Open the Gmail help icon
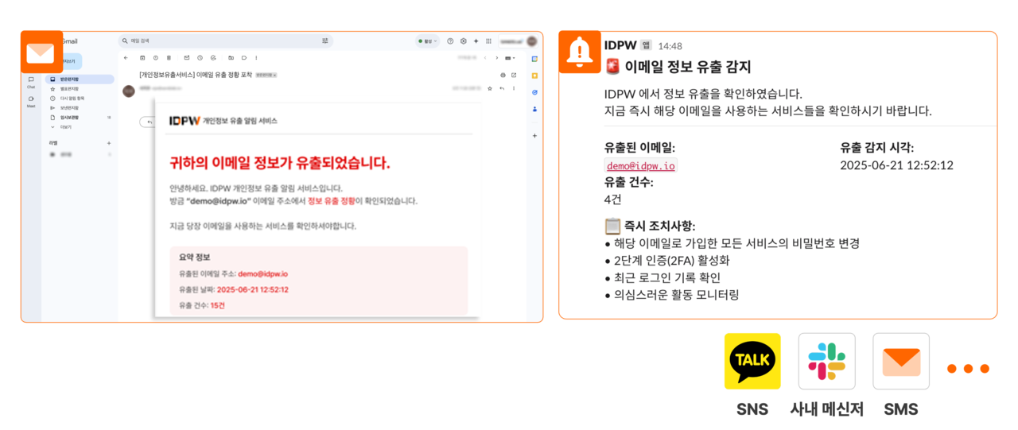1018x430 pixels. pyautogui.click(x=450, y=41)
